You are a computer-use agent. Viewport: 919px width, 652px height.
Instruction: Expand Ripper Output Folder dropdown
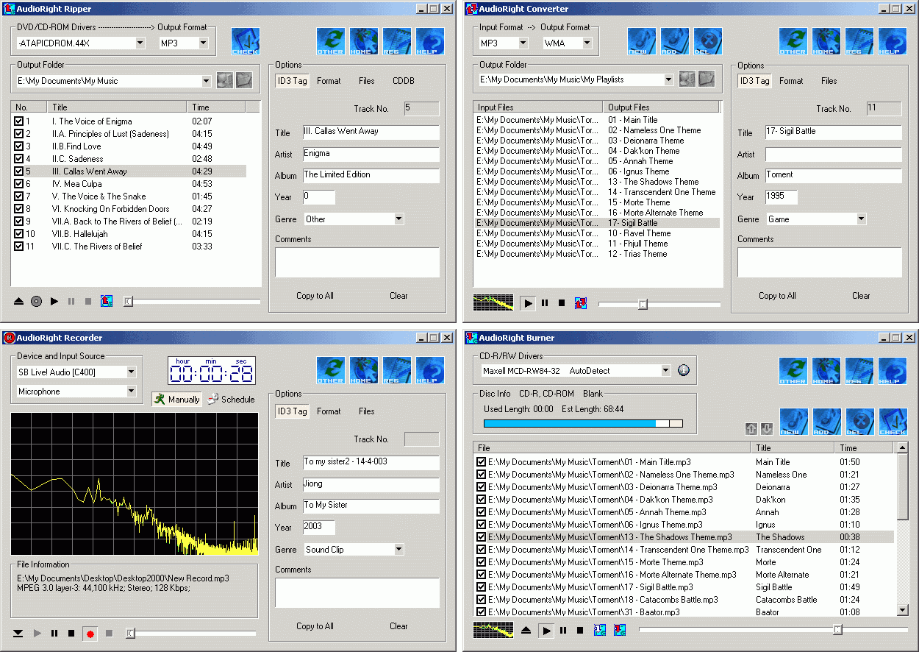pyautogui.click(x=207, y=81)
